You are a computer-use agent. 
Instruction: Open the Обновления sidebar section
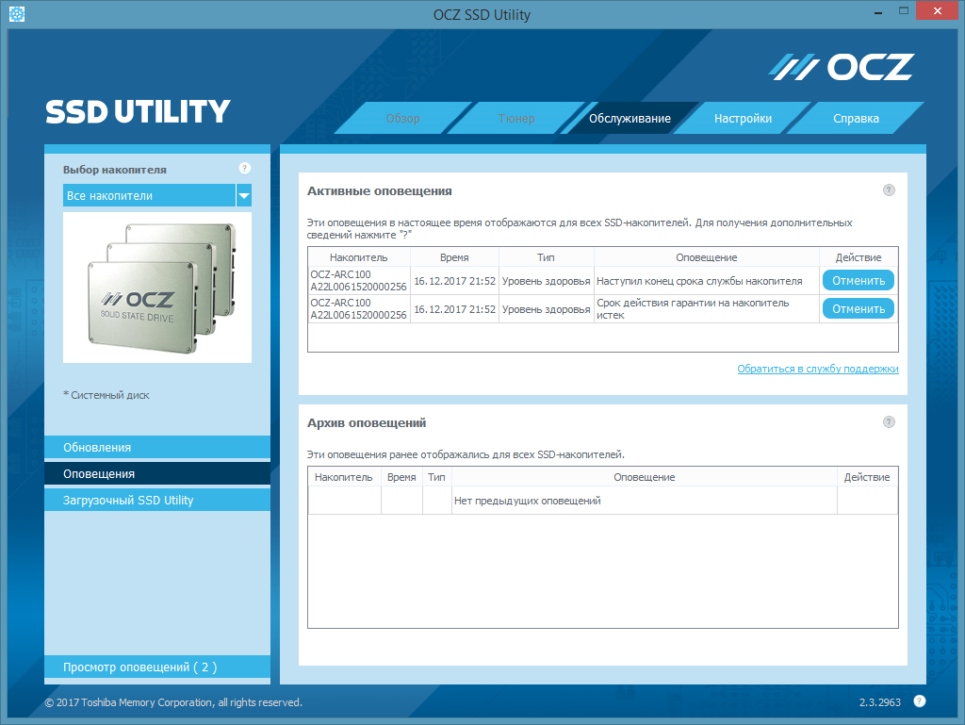[157, 448]
